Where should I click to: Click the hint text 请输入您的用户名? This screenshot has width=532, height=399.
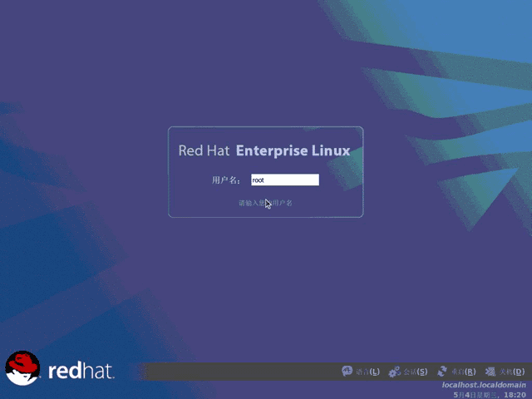coord(265,203)
